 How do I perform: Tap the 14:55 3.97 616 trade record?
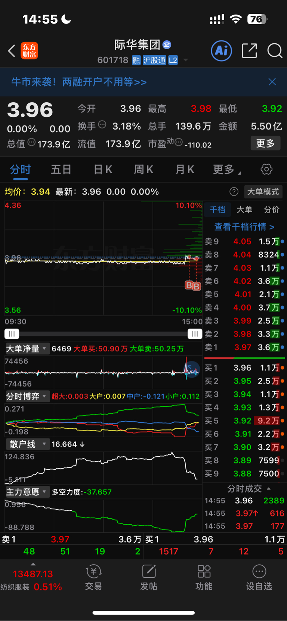coord(244,513)
